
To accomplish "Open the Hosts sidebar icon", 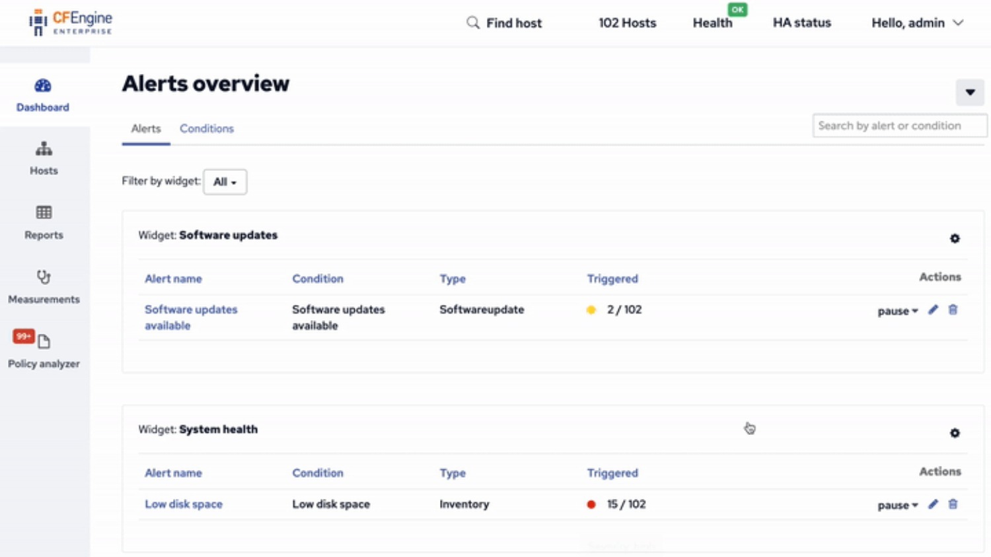I will pyautogui.click(x=44, y=149).
